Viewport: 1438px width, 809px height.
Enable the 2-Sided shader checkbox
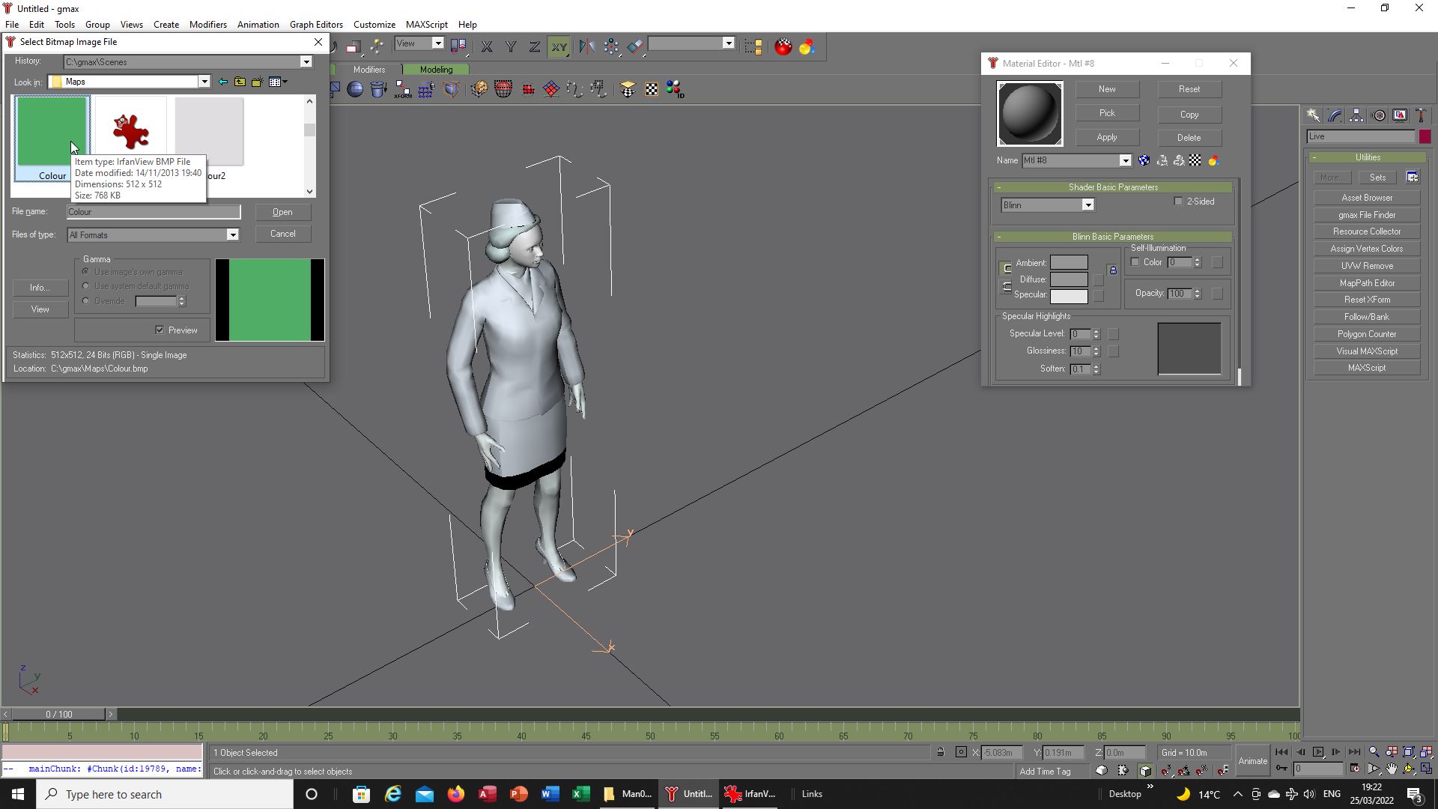[x=1178, y=202]
